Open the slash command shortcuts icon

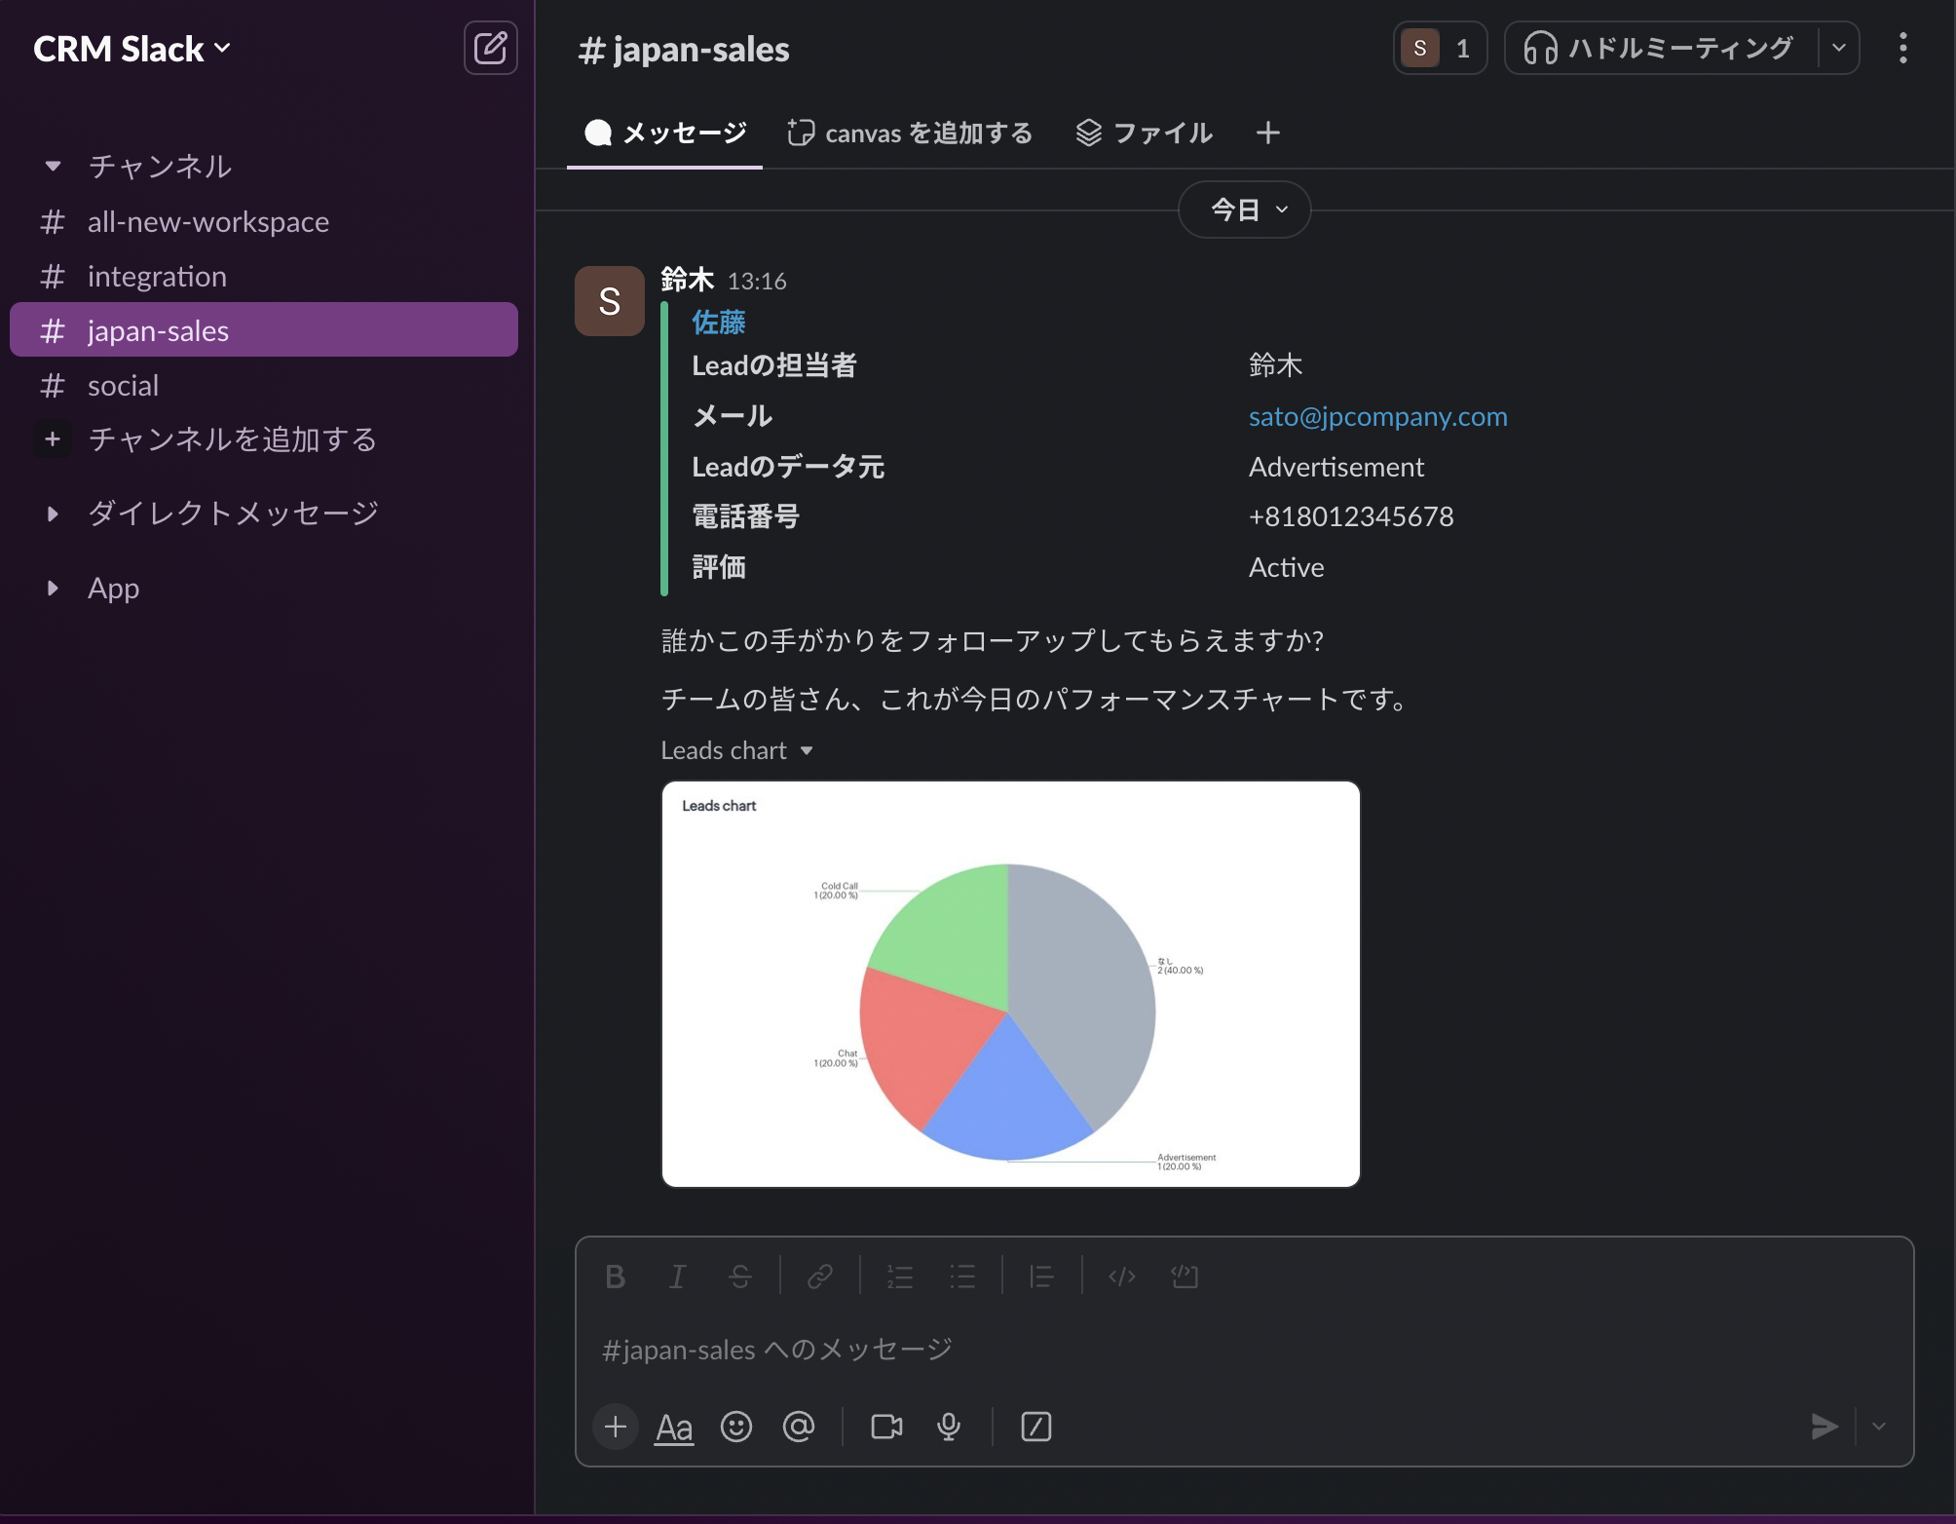[1035, 1427]
